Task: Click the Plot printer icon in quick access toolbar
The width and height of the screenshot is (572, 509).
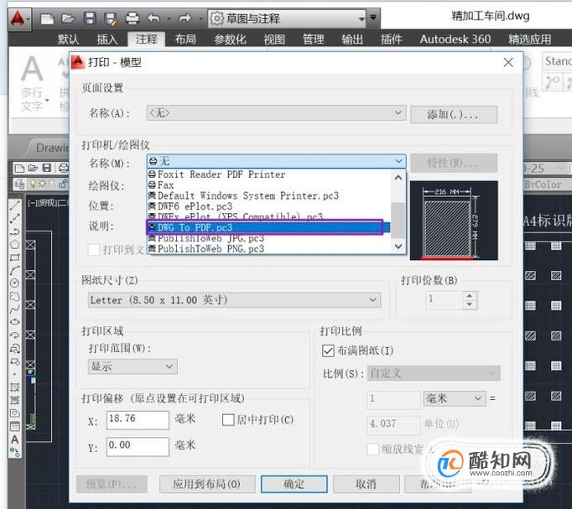Action: coord(132,18)
